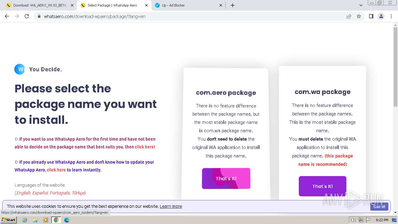This screenshot has height=224, width=398.
Task: Follow the first-time user 'click here!' link
Action: pos(145,147)
